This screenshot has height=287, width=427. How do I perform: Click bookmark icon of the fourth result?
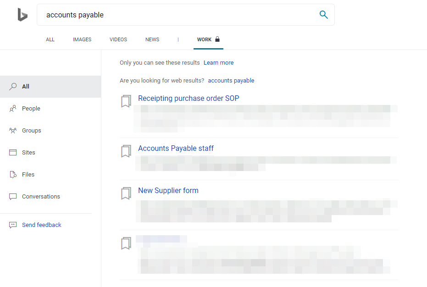126,243
